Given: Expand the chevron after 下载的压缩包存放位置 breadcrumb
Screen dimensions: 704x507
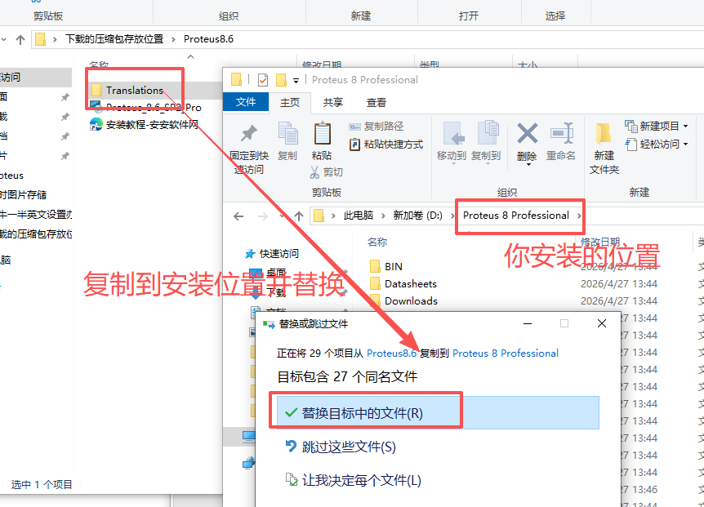Looking at the screenshot, I should [x=173, y=39].
